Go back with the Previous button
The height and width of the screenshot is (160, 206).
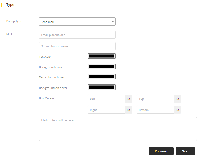pos(161,151)
